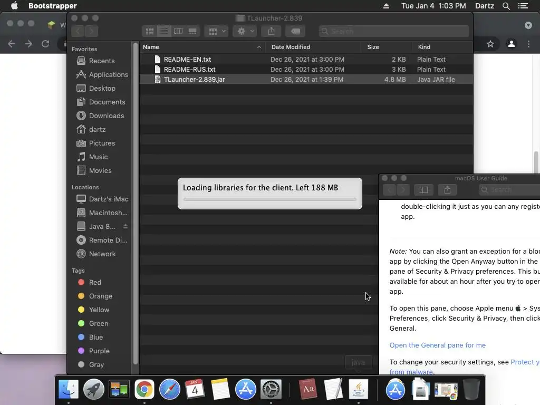Screen dimensions: 540x405
Task: Select the README-EN.txt file
Action: 306,59
